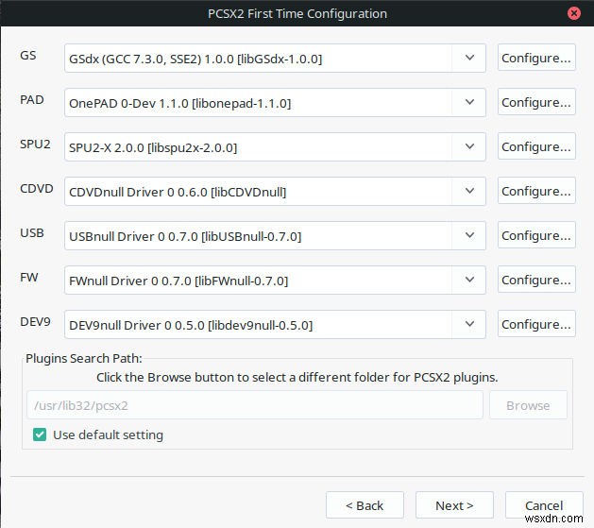Click the USB label
This screenshot has width=594, height=528.
(x=32, y=232)
